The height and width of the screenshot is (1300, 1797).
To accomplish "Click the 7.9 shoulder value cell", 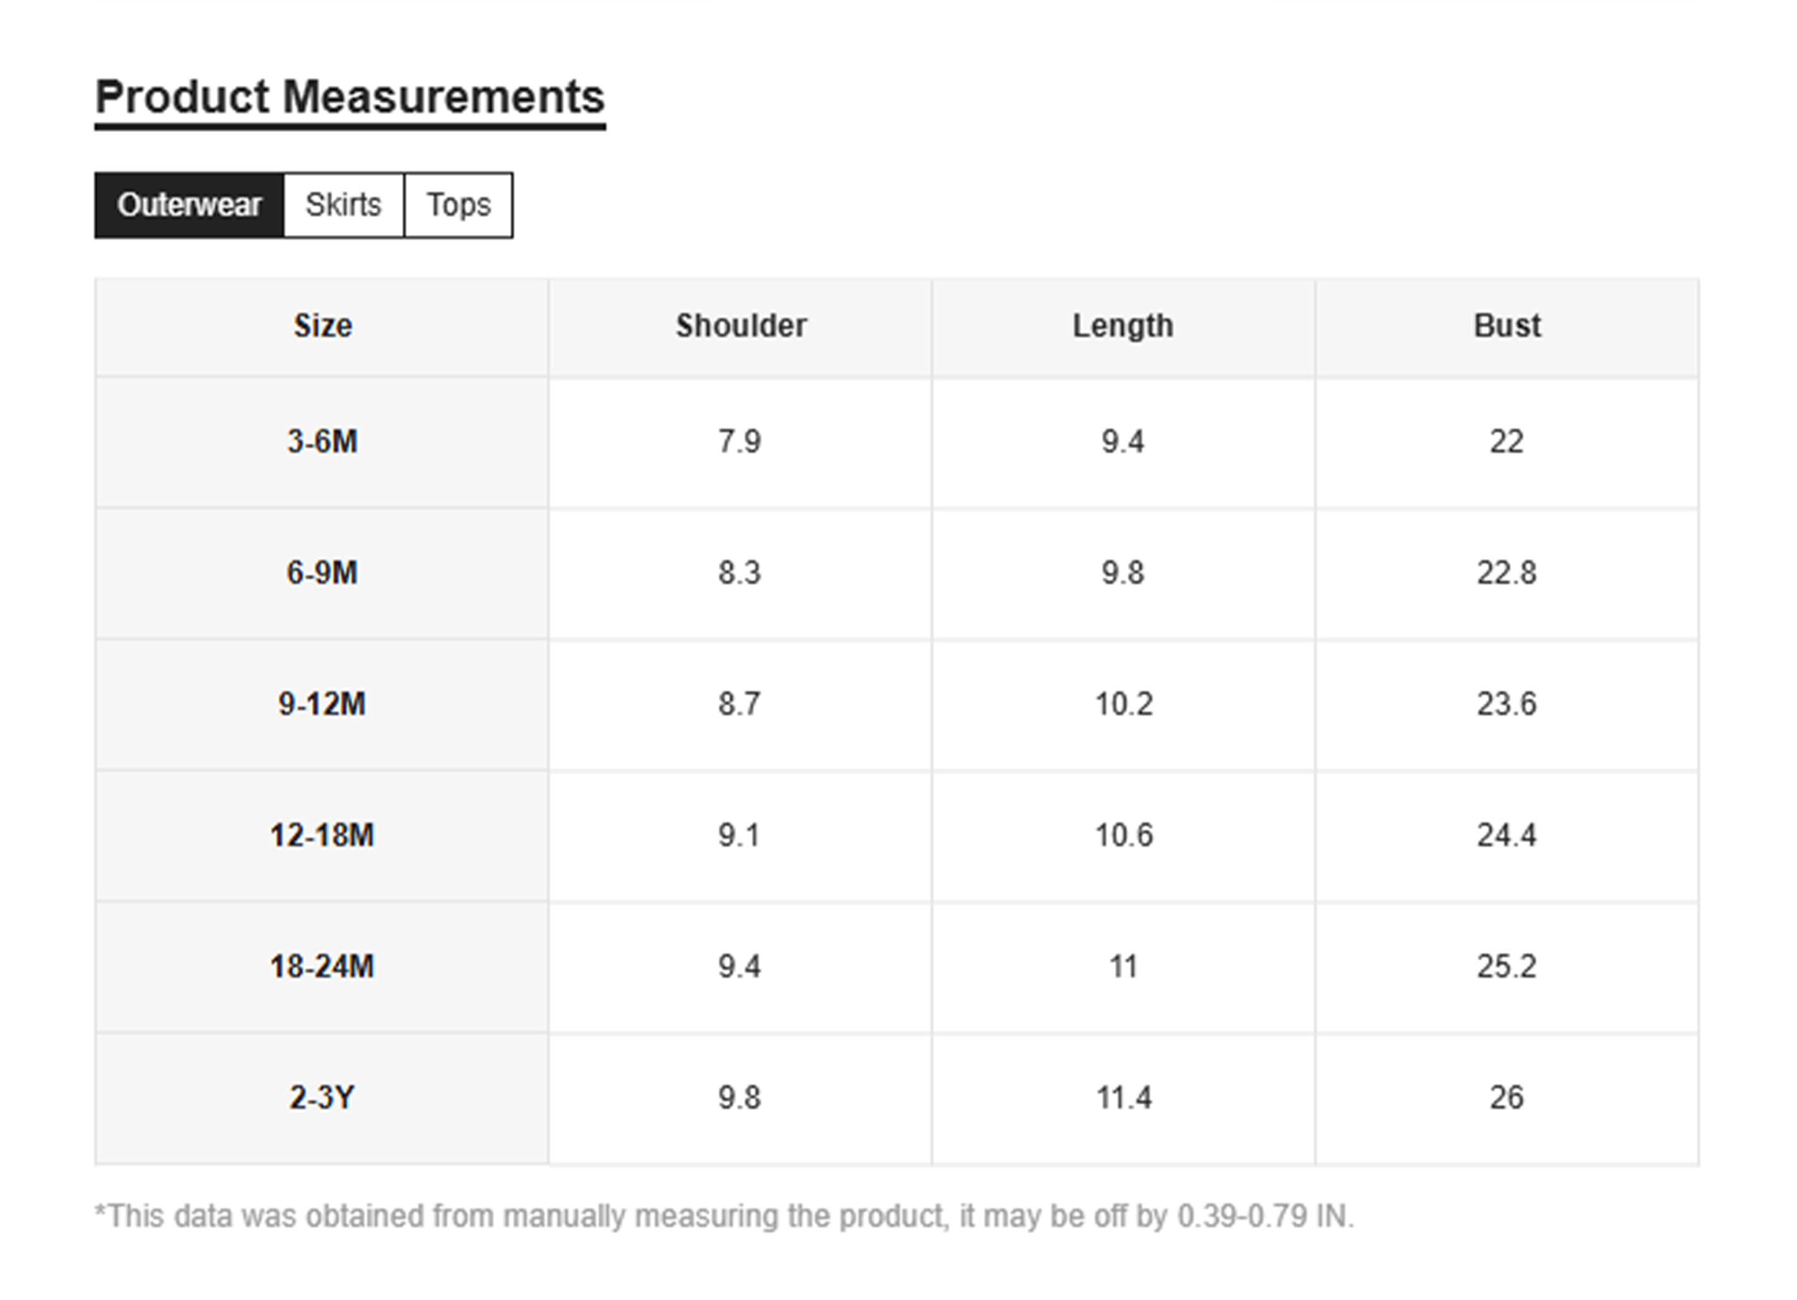I will pyautogui.click(x=739, y=442).
